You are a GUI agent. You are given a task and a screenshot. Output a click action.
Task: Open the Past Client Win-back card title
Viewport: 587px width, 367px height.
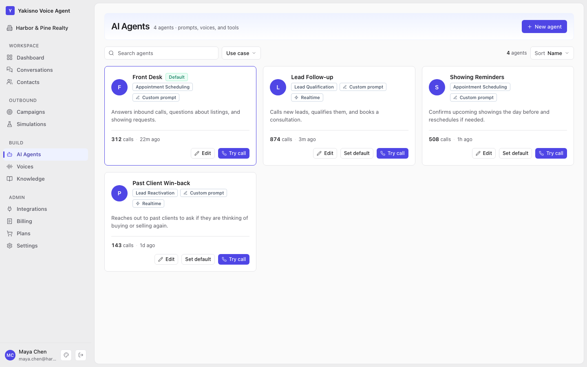(x=161, y=183)
